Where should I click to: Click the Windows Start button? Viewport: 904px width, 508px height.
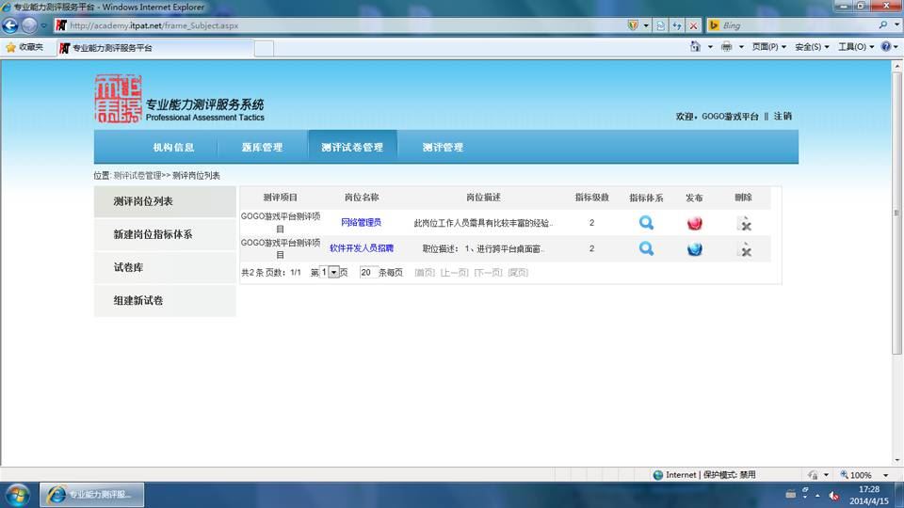pos(17,495)
